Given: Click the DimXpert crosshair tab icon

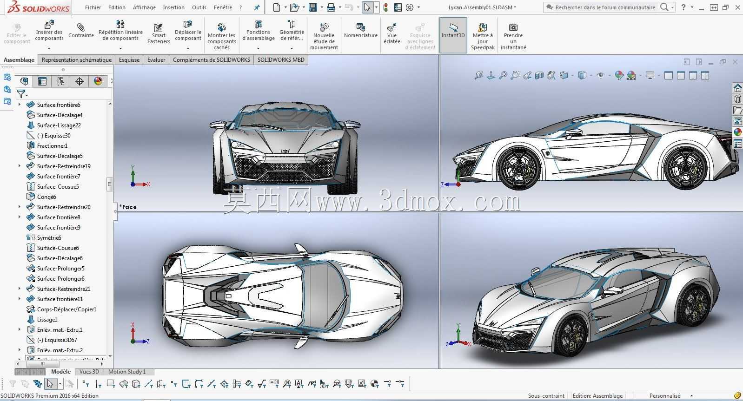Looking at the screenshot, I should [80, 81].
